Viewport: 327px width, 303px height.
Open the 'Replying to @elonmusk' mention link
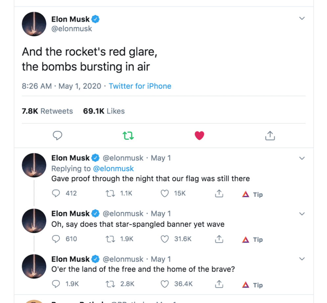[114, 169]
